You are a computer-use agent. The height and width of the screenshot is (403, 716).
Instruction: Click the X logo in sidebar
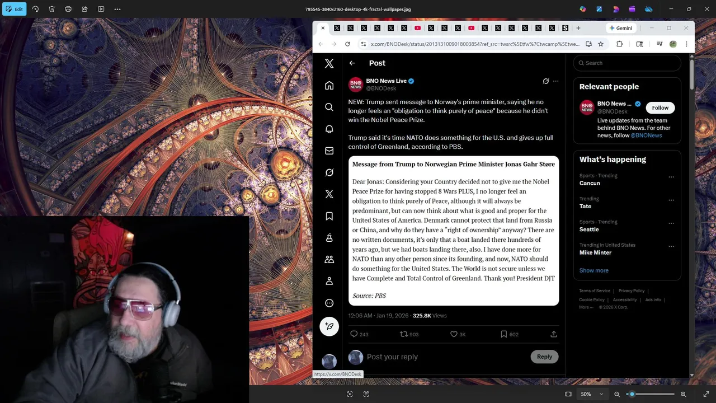(x=329, y=64)
